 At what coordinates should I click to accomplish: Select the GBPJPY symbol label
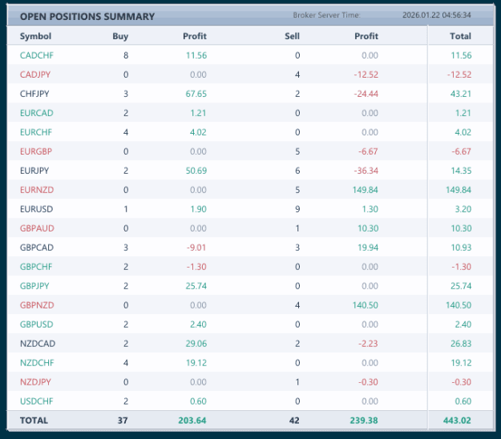(34, 286)
